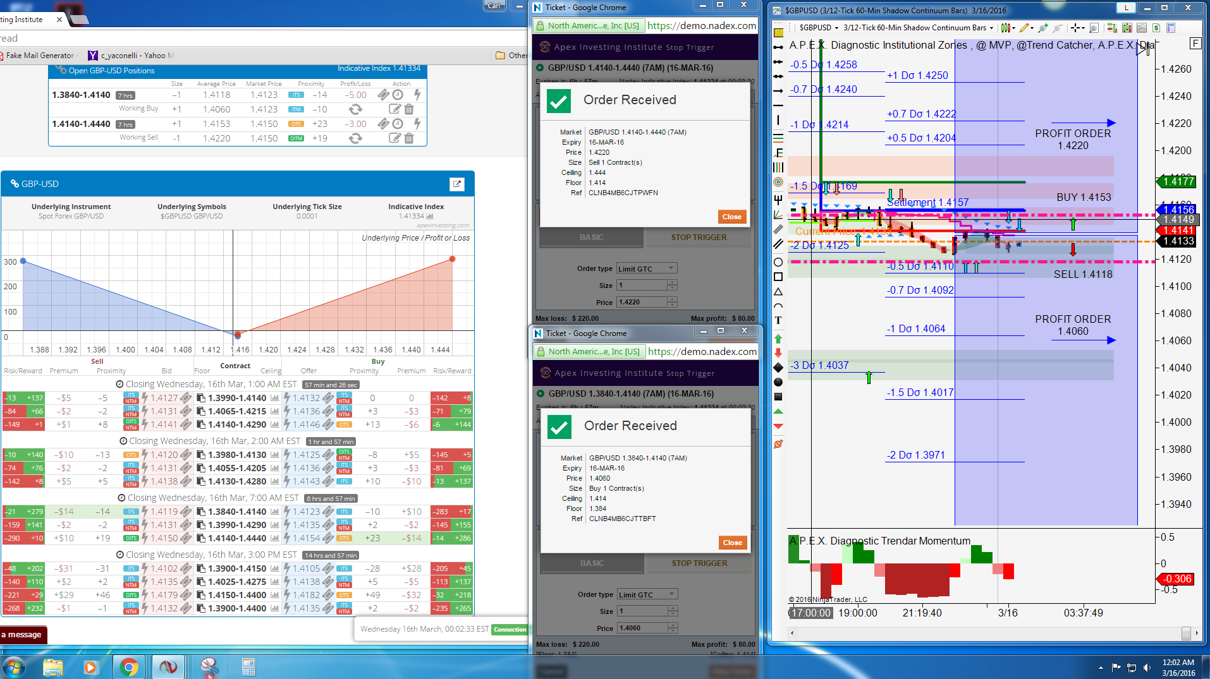Click the zoom magnifier icon in chart toolbar
This screenshot has height=679, width=1210.
pos(1094,28)
